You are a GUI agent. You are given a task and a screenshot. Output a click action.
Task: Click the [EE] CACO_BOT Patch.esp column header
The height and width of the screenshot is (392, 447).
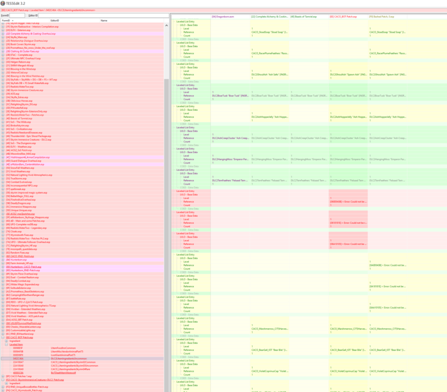point(349,17)
